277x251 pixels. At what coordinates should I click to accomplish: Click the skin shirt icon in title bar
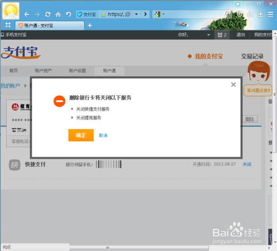tap(238, 4)
